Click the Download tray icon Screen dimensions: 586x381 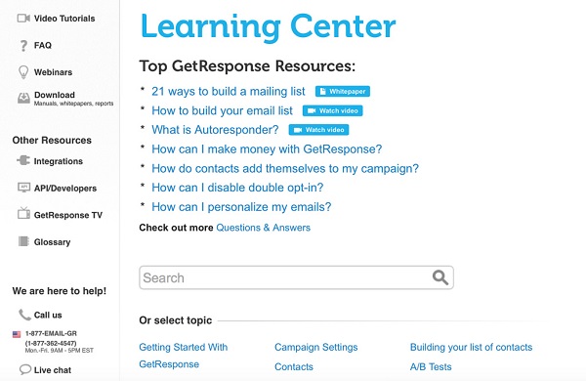point(23,98)
